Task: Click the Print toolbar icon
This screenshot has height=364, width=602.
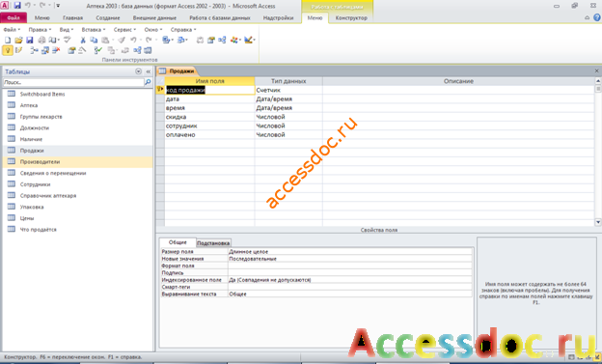Action: click(x=41, y=40)
